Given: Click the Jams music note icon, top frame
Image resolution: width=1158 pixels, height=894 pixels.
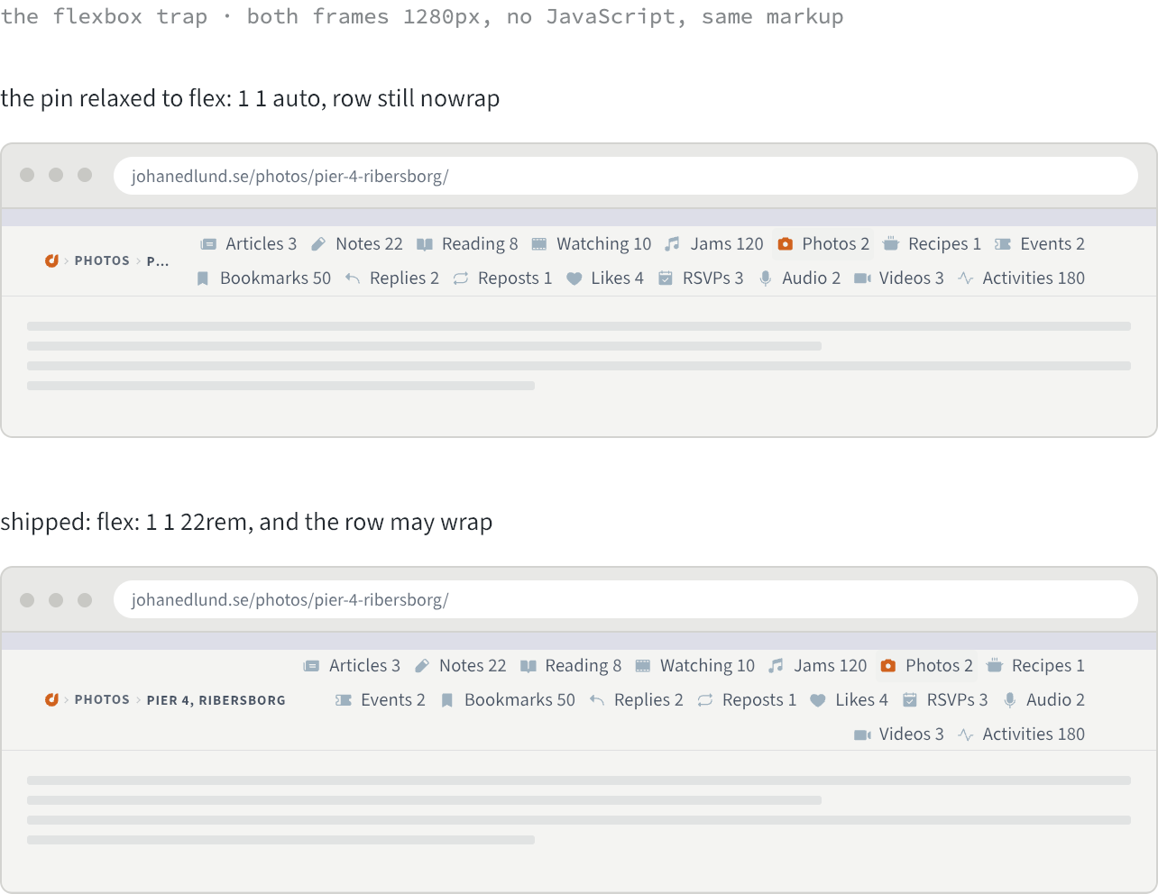Looking at the screenshot, I should click(672, 244).
